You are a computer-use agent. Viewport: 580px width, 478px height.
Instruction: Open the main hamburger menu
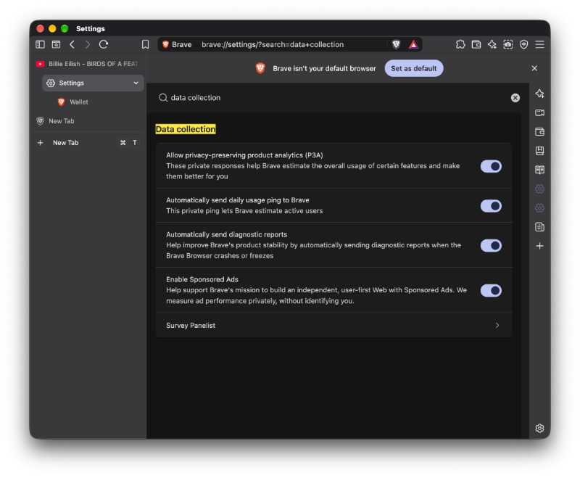click(539, 44)
